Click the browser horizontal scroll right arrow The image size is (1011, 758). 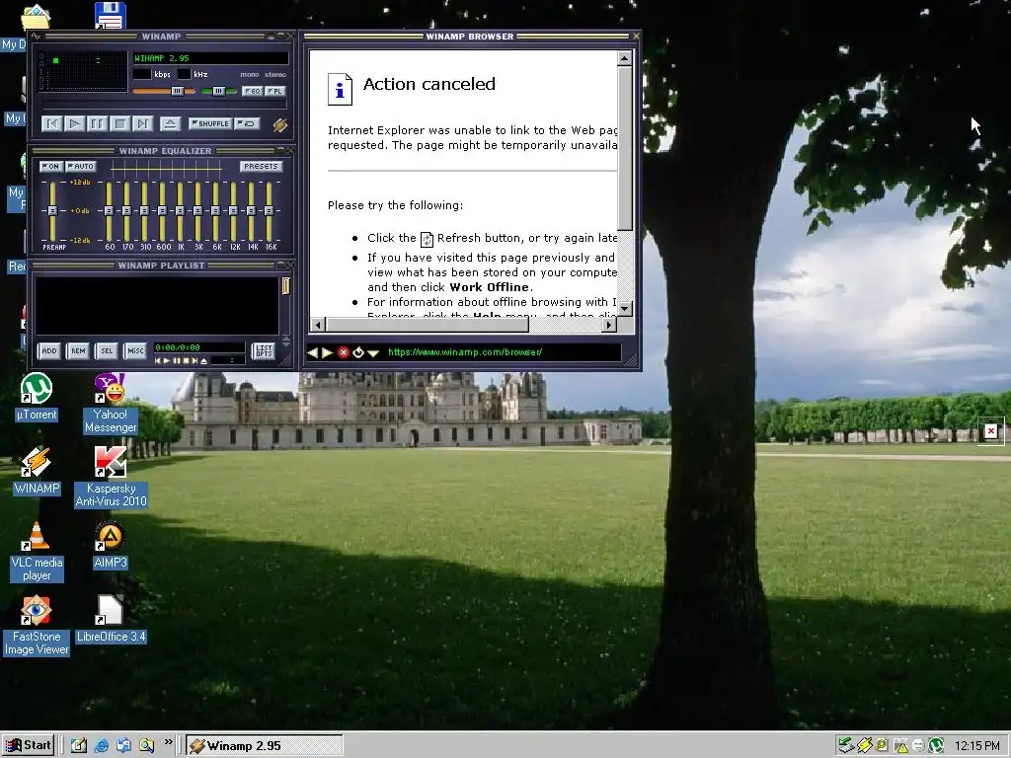click(609, 325)
